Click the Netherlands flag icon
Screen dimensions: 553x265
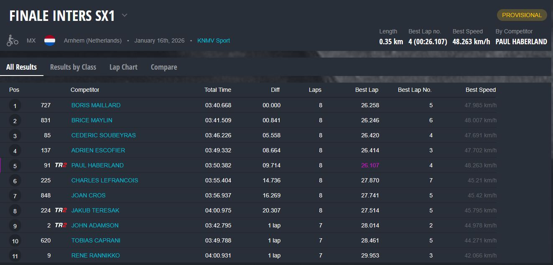click(x=50, y=40)
